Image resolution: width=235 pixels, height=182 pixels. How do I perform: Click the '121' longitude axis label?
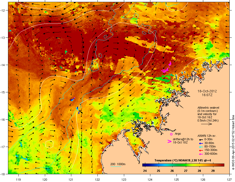(x=71, y=179)
